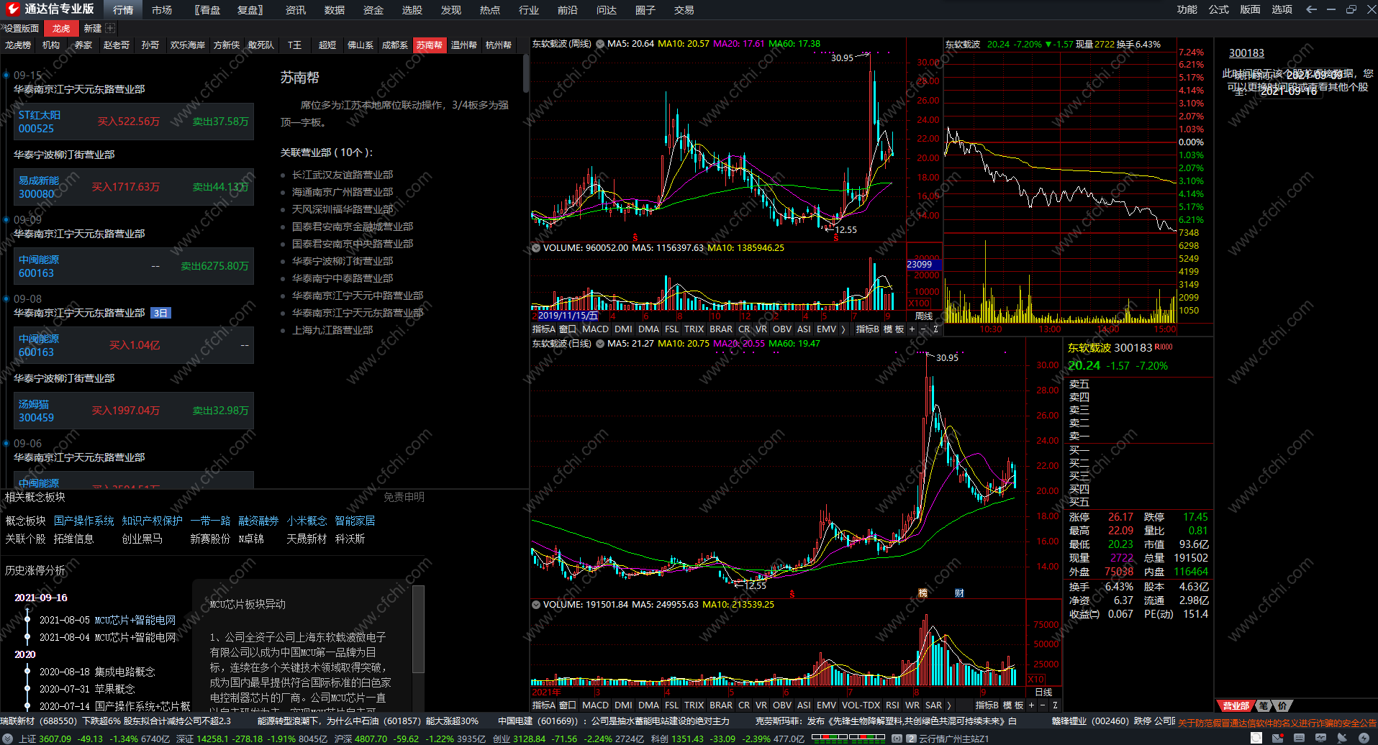Screen dimensions: 1378x745
Task: Click the 营业部 tab at bottom right
Action: coord(1236,705)
